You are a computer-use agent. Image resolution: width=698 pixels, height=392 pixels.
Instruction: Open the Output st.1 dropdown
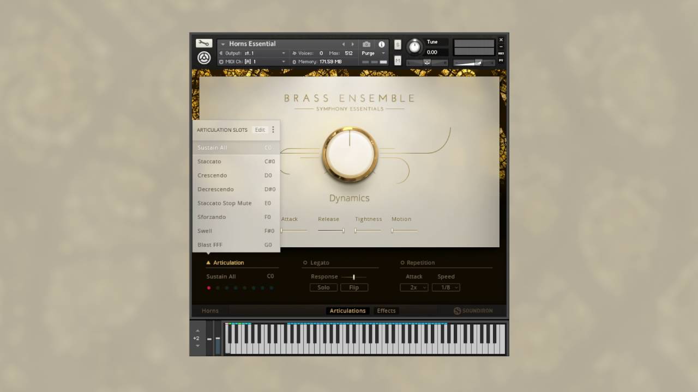(x=252, y=53)
